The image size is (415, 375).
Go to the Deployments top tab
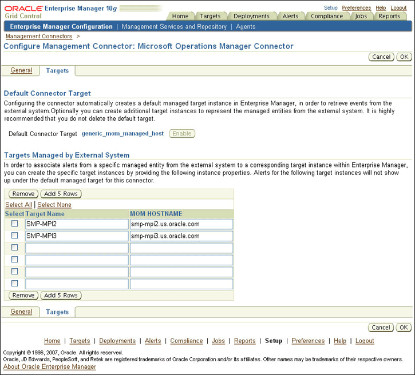251,16
